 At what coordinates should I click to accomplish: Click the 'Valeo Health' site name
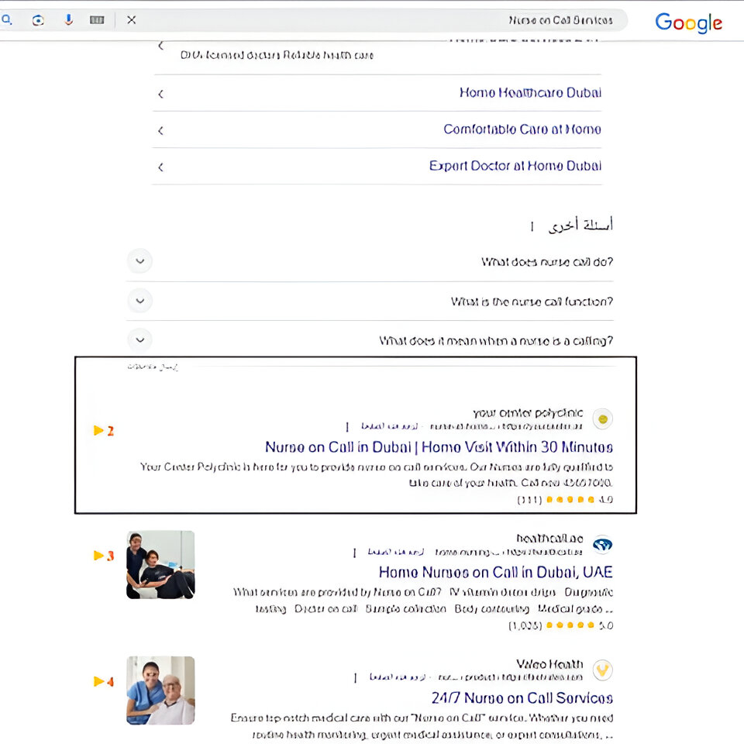coord(549,664)
